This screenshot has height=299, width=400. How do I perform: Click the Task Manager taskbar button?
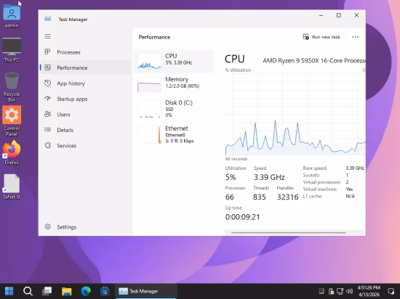(146, 291)
